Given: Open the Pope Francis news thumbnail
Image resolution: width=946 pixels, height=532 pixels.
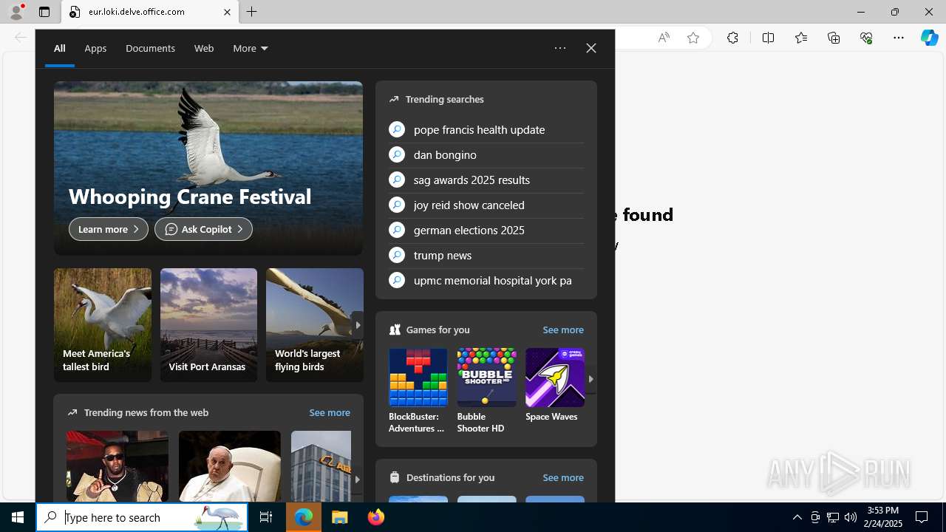Looking at the screenshot, I should (230, 466).
